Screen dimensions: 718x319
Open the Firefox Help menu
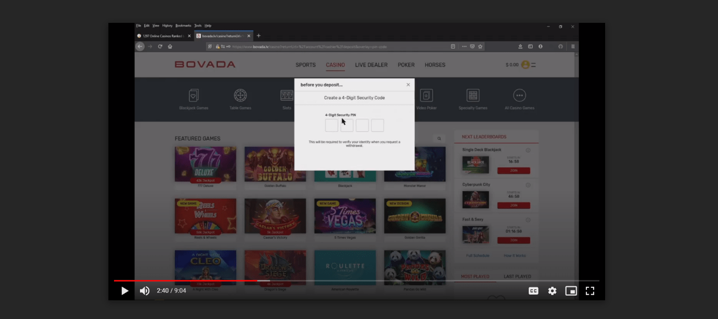[208, 25]
